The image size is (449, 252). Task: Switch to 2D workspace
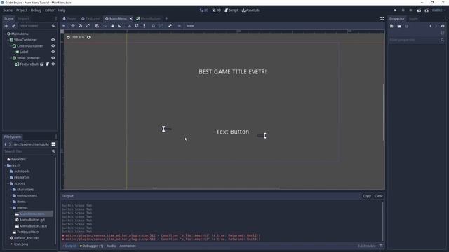(x=204, y=10)
